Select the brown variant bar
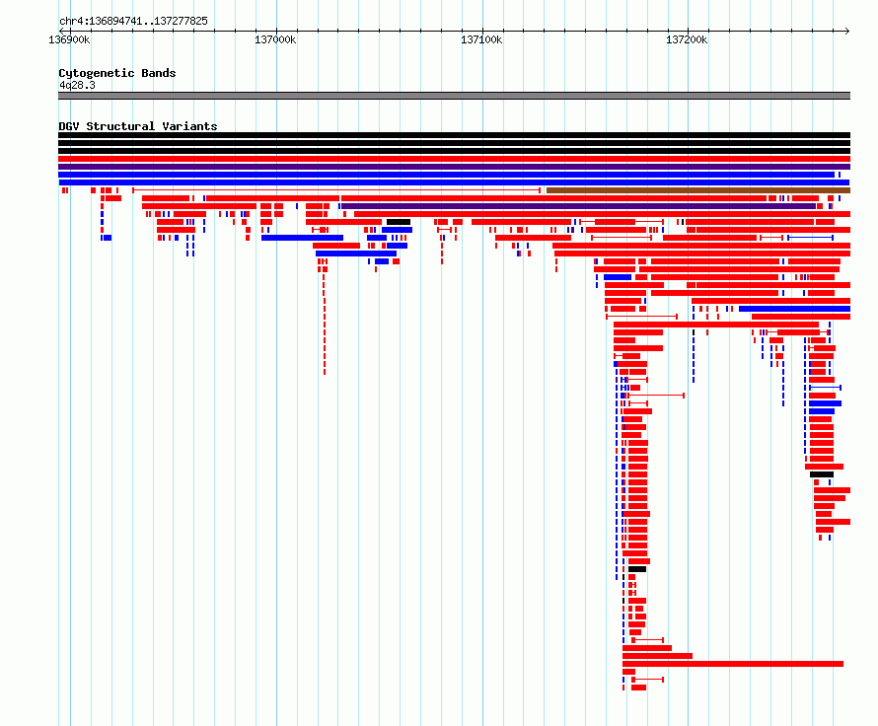Image resolution: width=878 pixels, height=726 pixels. click(x=698, y=190)
